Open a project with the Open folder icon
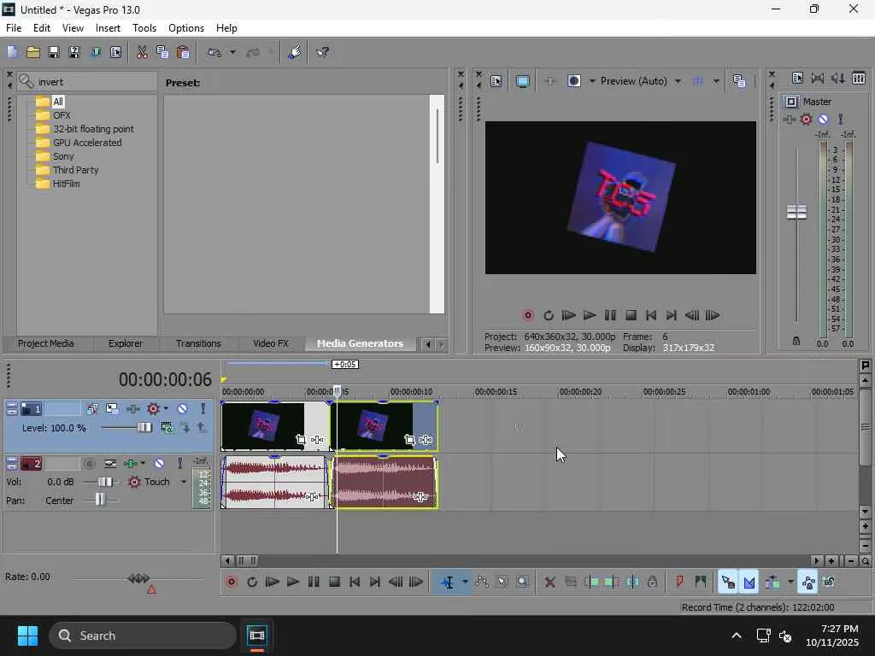The width and height of the screenshot is (875, 656). pyautogui.click(x=33, y=52)
